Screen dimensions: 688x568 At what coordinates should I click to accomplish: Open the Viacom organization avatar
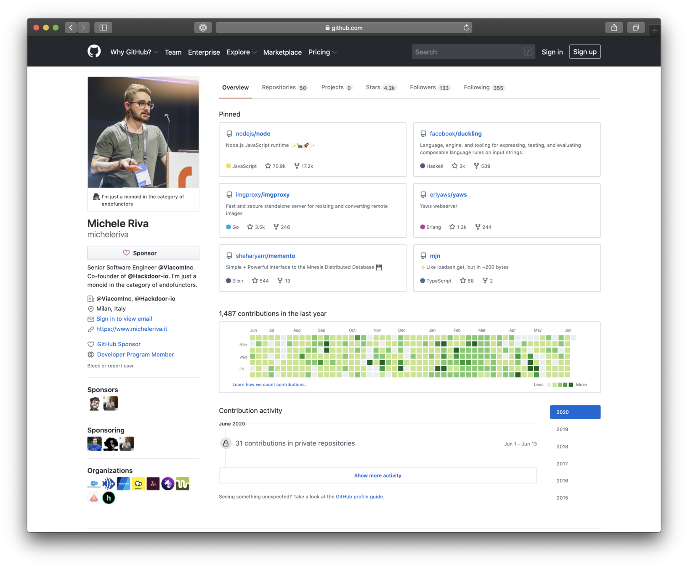coord(123,484)
